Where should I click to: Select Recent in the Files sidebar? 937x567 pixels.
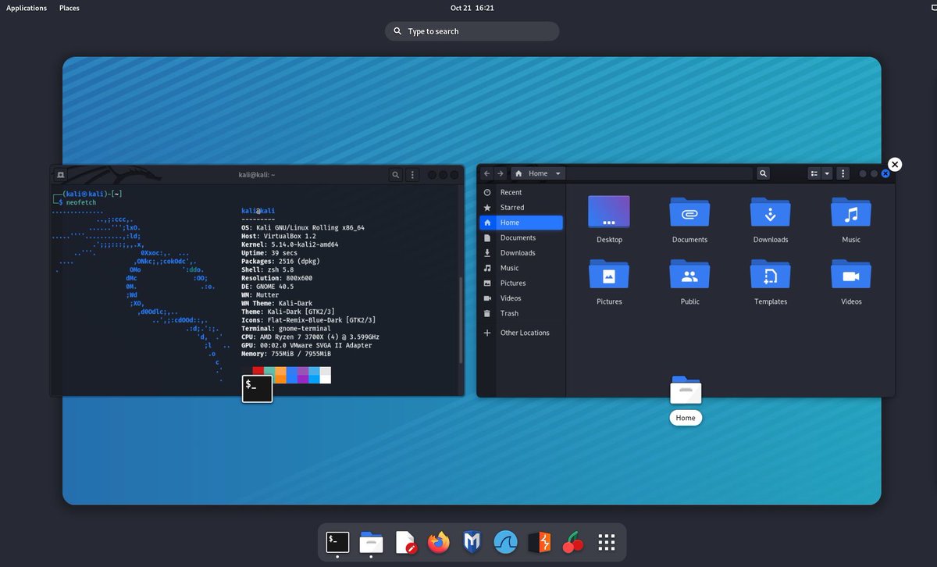pos(522,192)
